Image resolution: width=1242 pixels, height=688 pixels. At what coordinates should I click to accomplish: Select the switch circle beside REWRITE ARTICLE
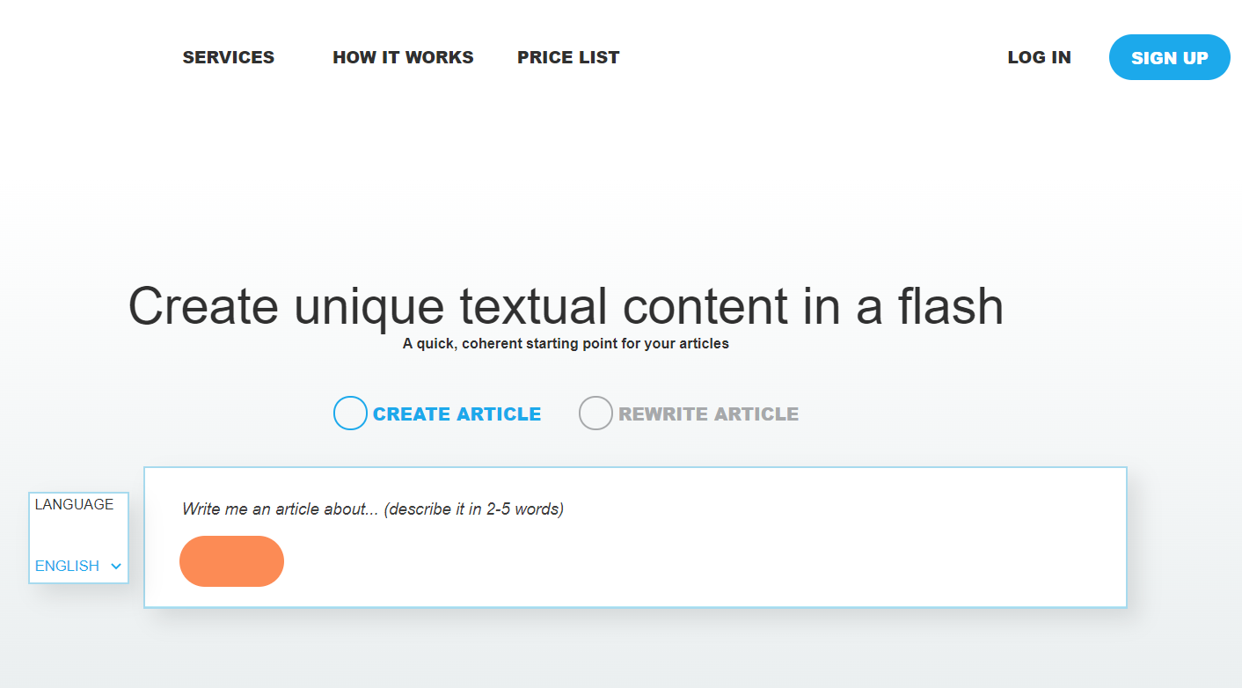pos(595,413)
